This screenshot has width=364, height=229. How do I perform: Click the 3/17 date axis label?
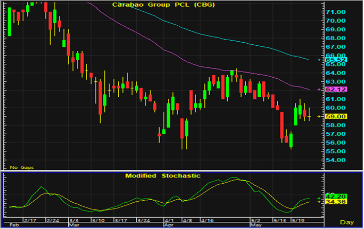point(121,220)
